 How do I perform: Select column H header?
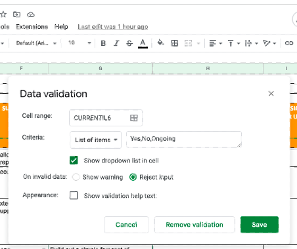pos(208,68)
